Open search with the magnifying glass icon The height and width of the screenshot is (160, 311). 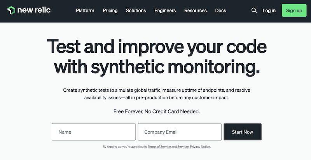coord(254,10)
